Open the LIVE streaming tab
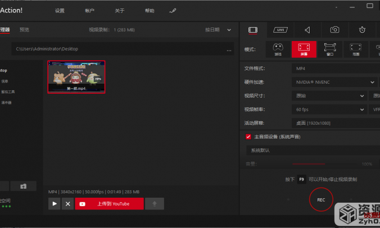 (281, 30)
